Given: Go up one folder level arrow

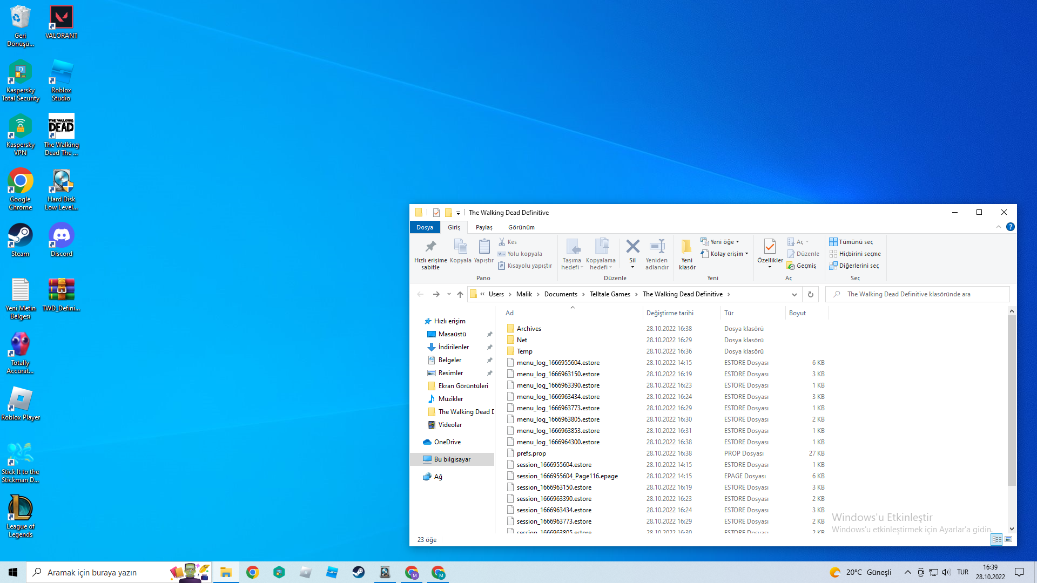Looking at the screenshot, I should click(x=460, y=294).
